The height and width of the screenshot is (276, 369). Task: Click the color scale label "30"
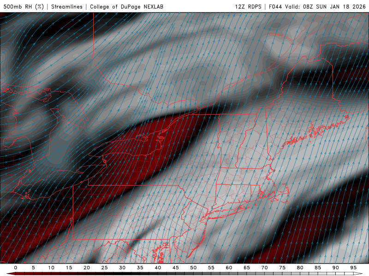click(122, 268)
